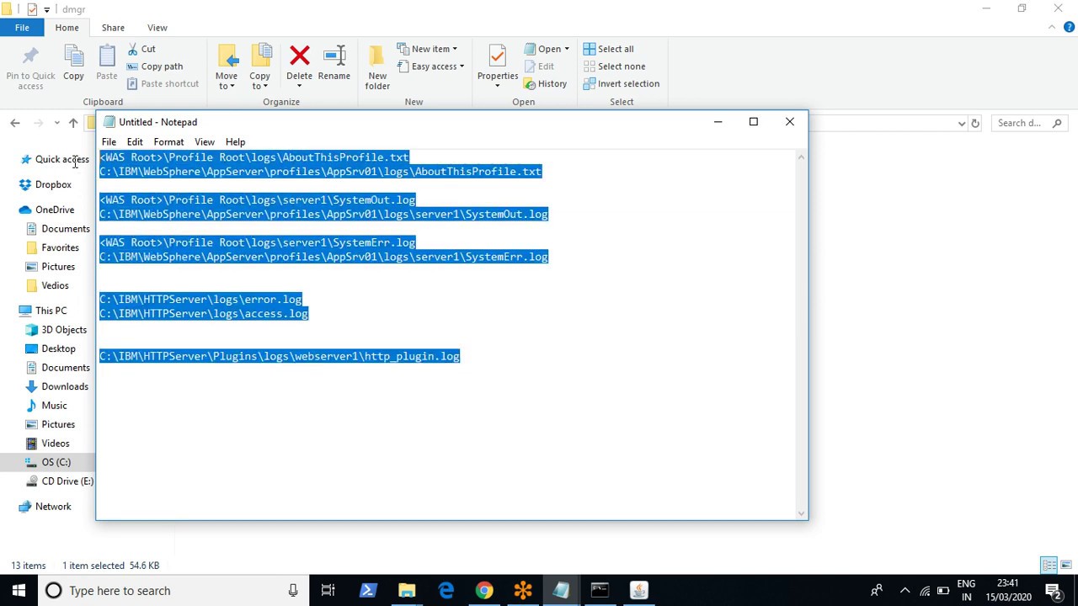The image size is (1078, 606).
Task: Select Vedios folder under OneDrive
Action: 55,285
